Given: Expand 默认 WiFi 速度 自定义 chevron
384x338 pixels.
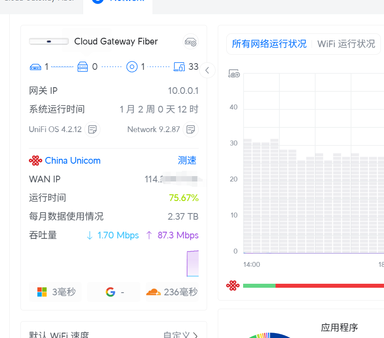Looking at the screenshot, I should [195, 335].
